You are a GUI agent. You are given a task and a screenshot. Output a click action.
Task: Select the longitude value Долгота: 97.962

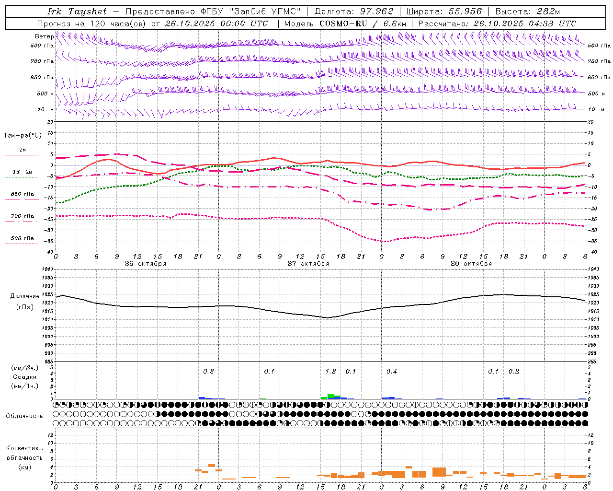tap(353, 12)
